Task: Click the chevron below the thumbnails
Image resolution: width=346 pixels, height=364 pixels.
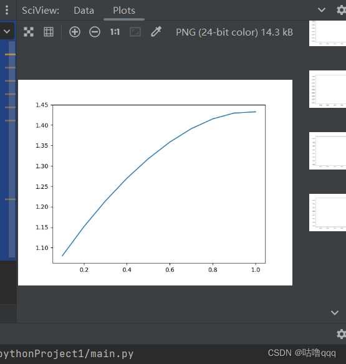Action: click(x=335, y=312)
